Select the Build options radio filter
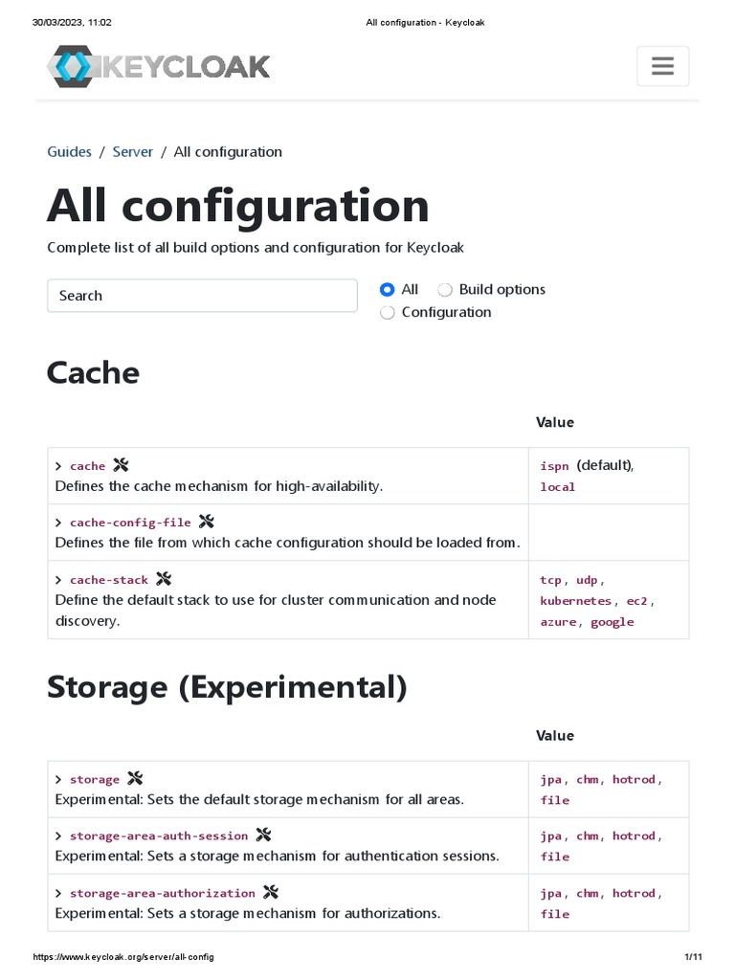Viewport: 735px width, 980px height. point(445,290)
